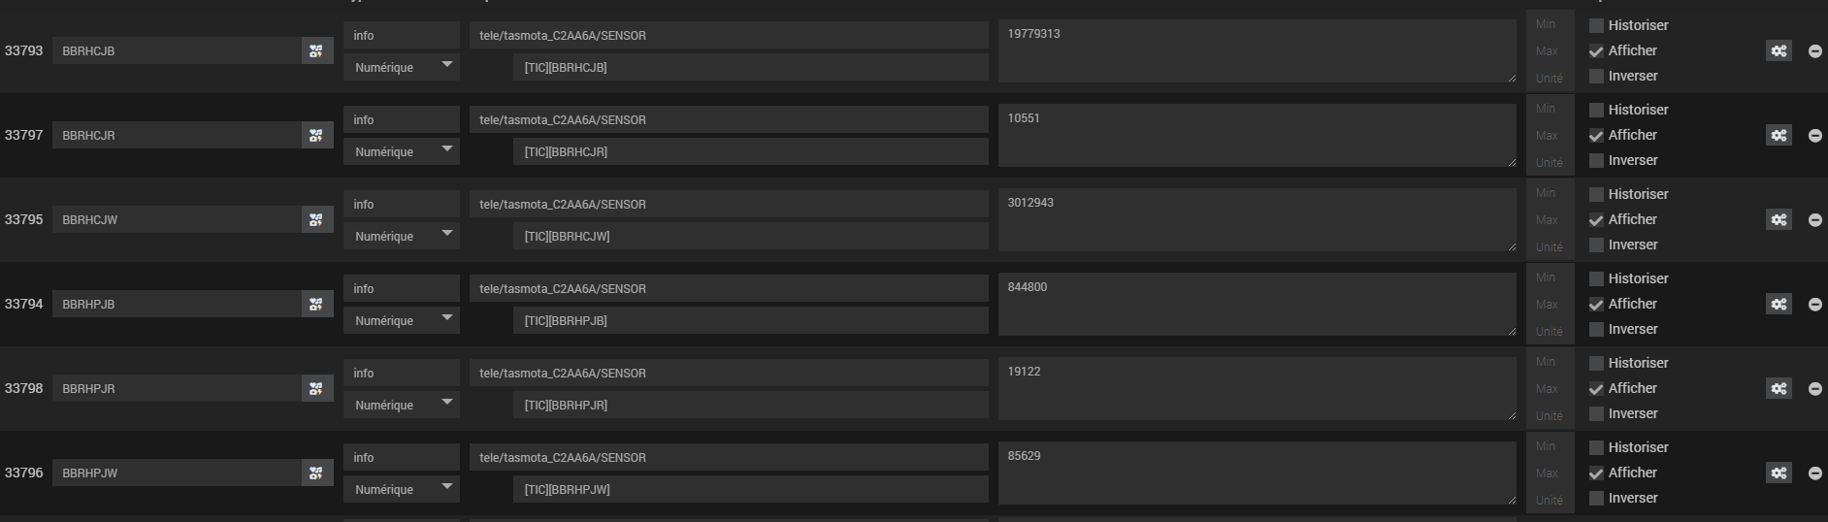The width and height of the screenshot is (1828, 522).
Task: Remove the BBRHPJR command row
Action: [x=1814, y=388]
